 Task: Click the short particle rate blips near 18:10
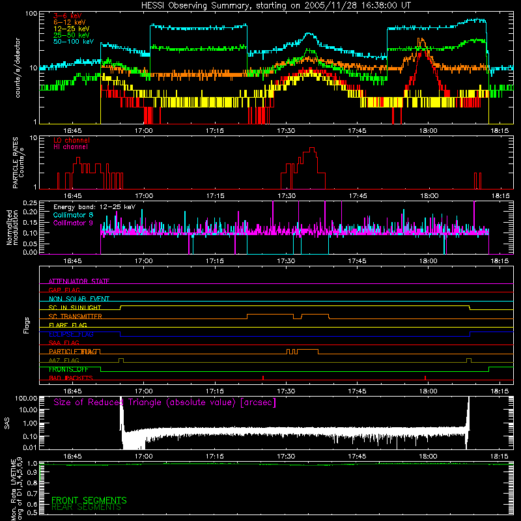[477, 180]
